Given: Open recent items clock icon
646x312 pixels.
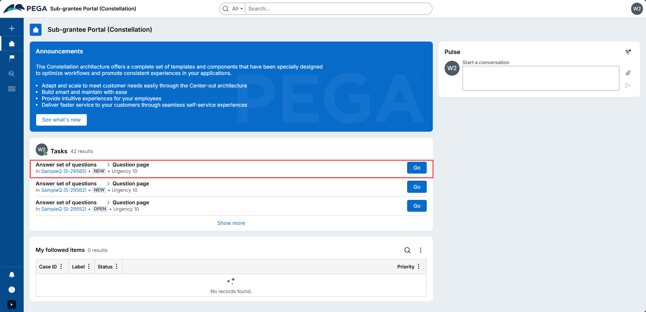Looking at the screenshot, I should click(x=12, y=290).
